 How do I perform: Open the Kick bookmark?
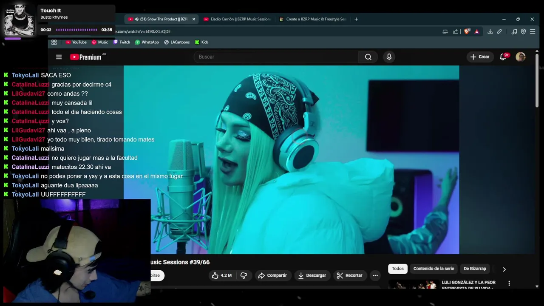point(201,42)
